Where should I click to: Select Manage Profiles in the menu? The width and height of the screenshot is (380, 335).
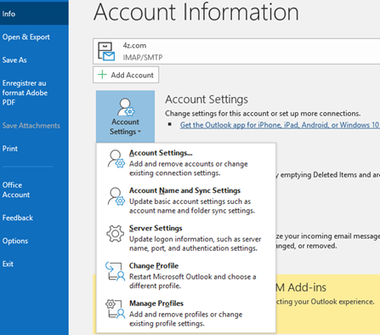(x=186, y=313)
